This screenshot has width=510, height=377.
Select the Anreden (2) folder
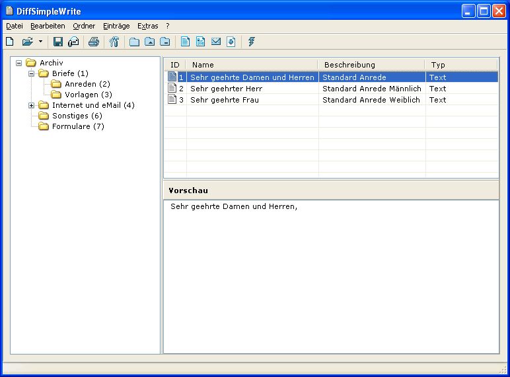(87, 84)
